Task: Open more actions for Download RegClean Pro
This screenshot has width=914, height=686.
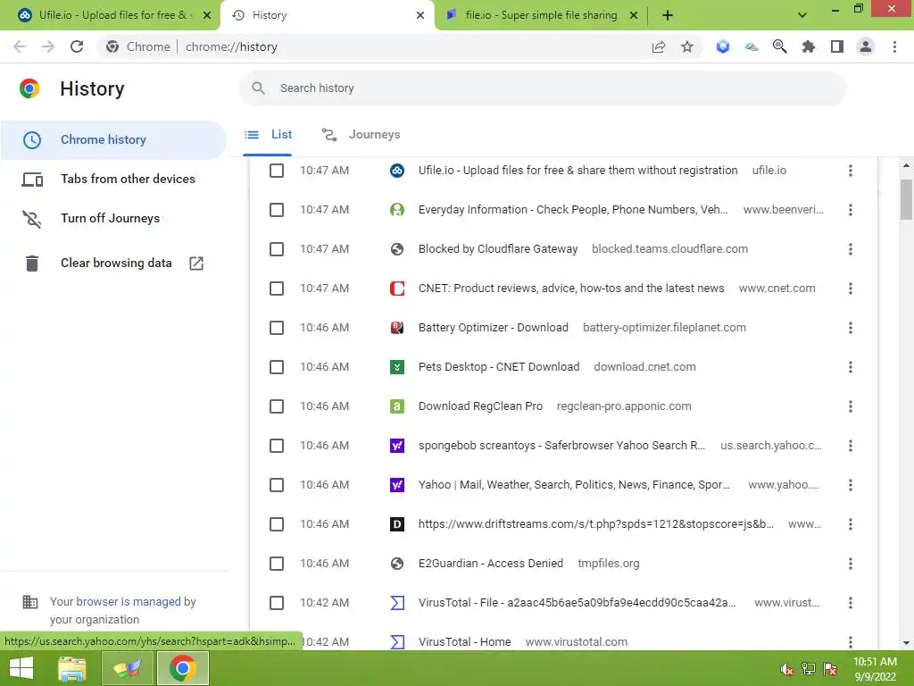Action: [851, 406]
